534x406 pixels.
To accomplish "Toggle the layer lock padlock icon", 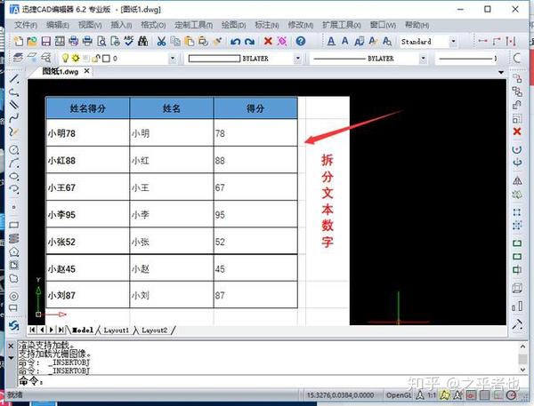I will [x=96, y=58].
